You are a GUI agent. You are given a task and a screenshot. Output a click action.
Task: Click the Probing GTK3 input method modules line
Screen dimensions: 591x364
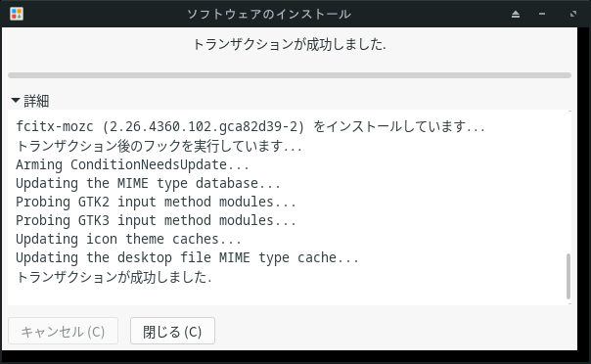tap(156, 221)
